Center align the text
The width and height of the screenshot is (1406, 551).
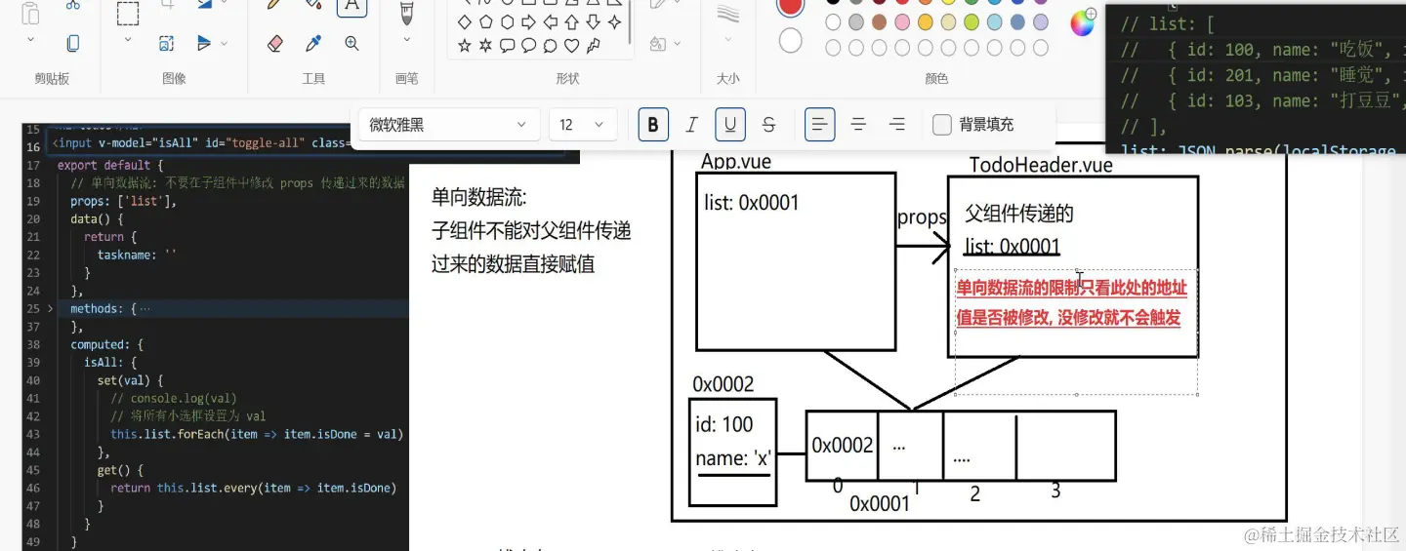pyautogui.click(x=858, y=124)
